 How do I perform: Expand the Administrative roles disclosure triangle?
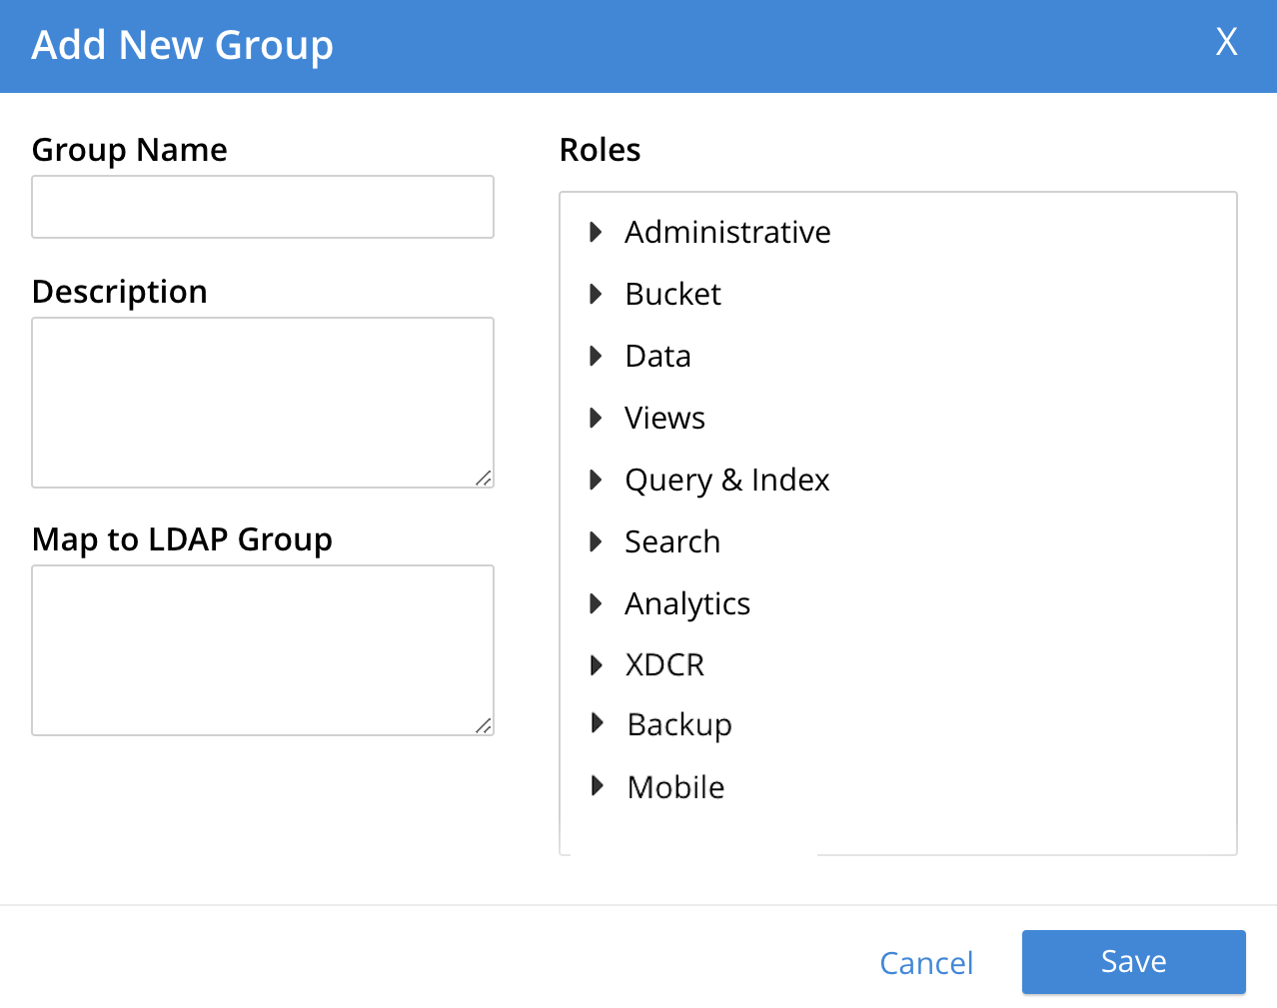[597, 233]
